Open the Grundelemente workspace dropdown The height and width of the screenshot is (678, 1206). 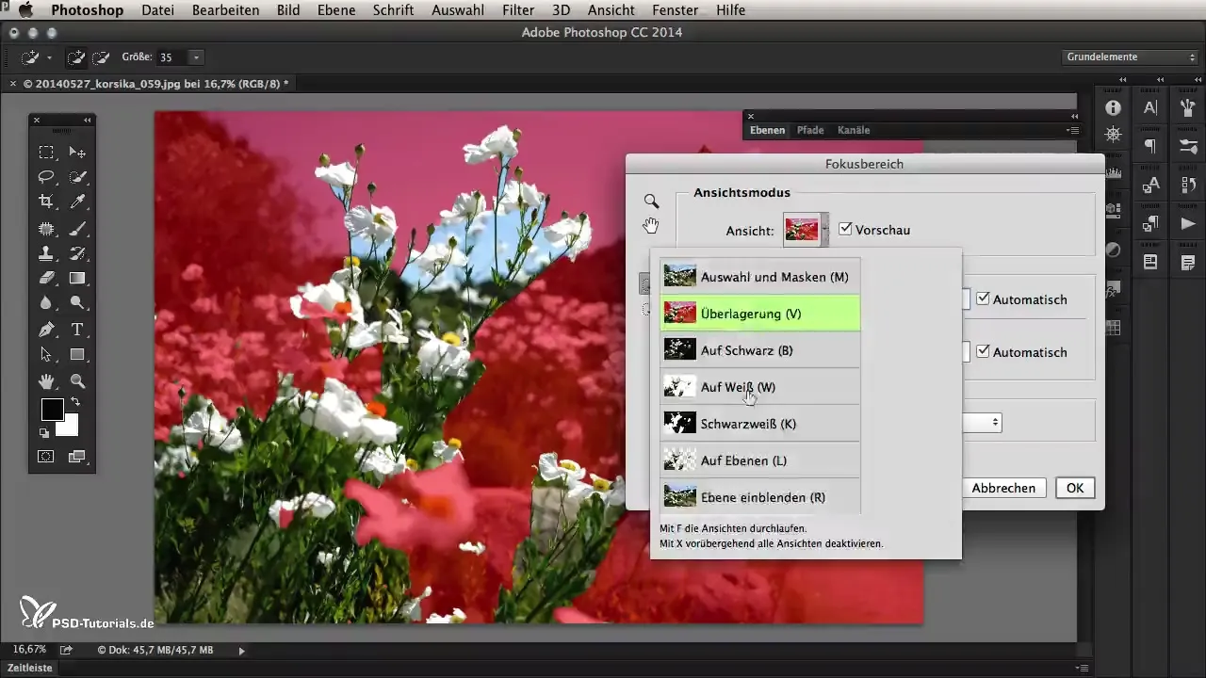tap(1131, 57)
